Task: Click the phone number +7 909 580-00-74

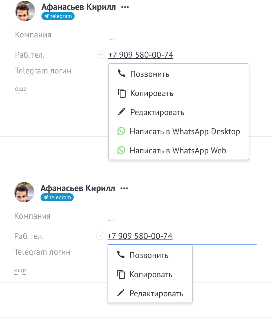Action: 141,55
